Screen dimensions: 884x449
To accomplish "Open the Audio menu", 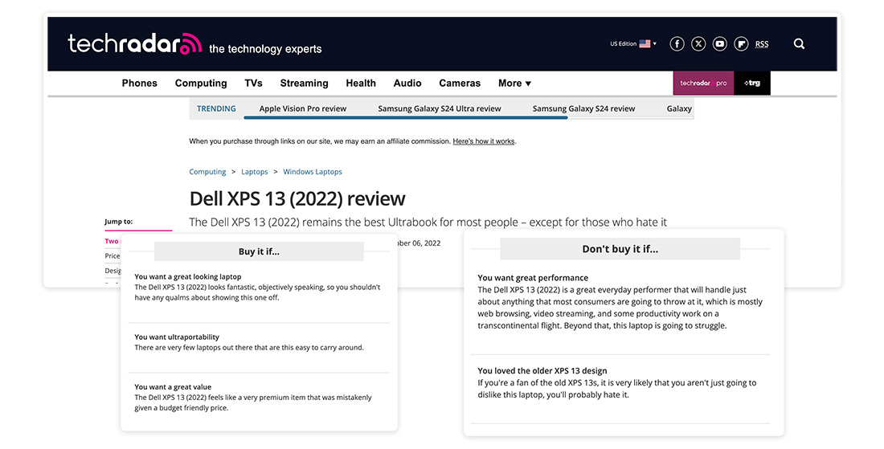I will click(x=407, y=84).
